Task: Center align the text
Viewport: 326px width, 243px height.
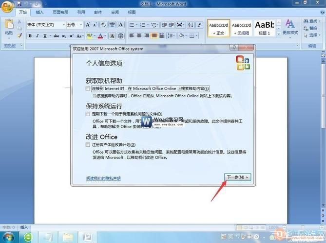Action: tap(139, 35)
